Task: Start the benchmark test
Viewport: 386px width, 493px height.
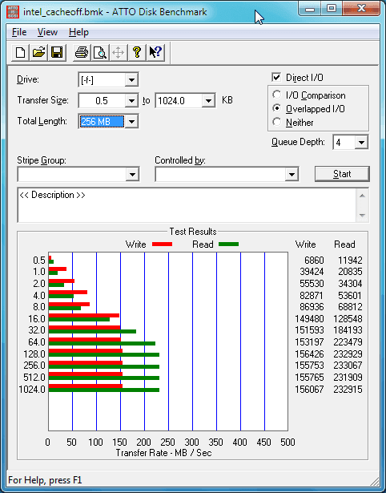Action: 342,174
